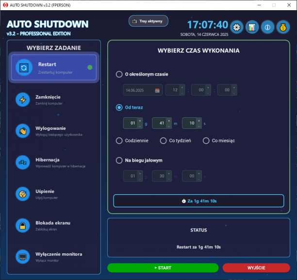Click the 17:07:40 clock display
This screenshot has height=280, width=297.
click(x=208, y=25)
